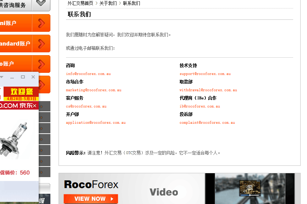Select the 联系我们 breadcrumb item
This screenshot has width=307, height=204.
131,3
